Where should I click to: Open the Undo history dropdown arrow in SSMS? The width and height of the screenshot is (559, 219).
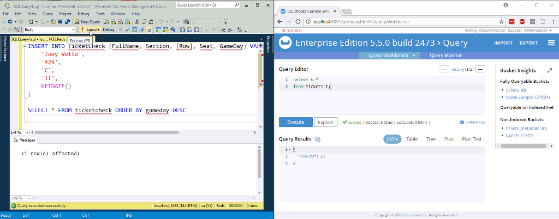166,22
